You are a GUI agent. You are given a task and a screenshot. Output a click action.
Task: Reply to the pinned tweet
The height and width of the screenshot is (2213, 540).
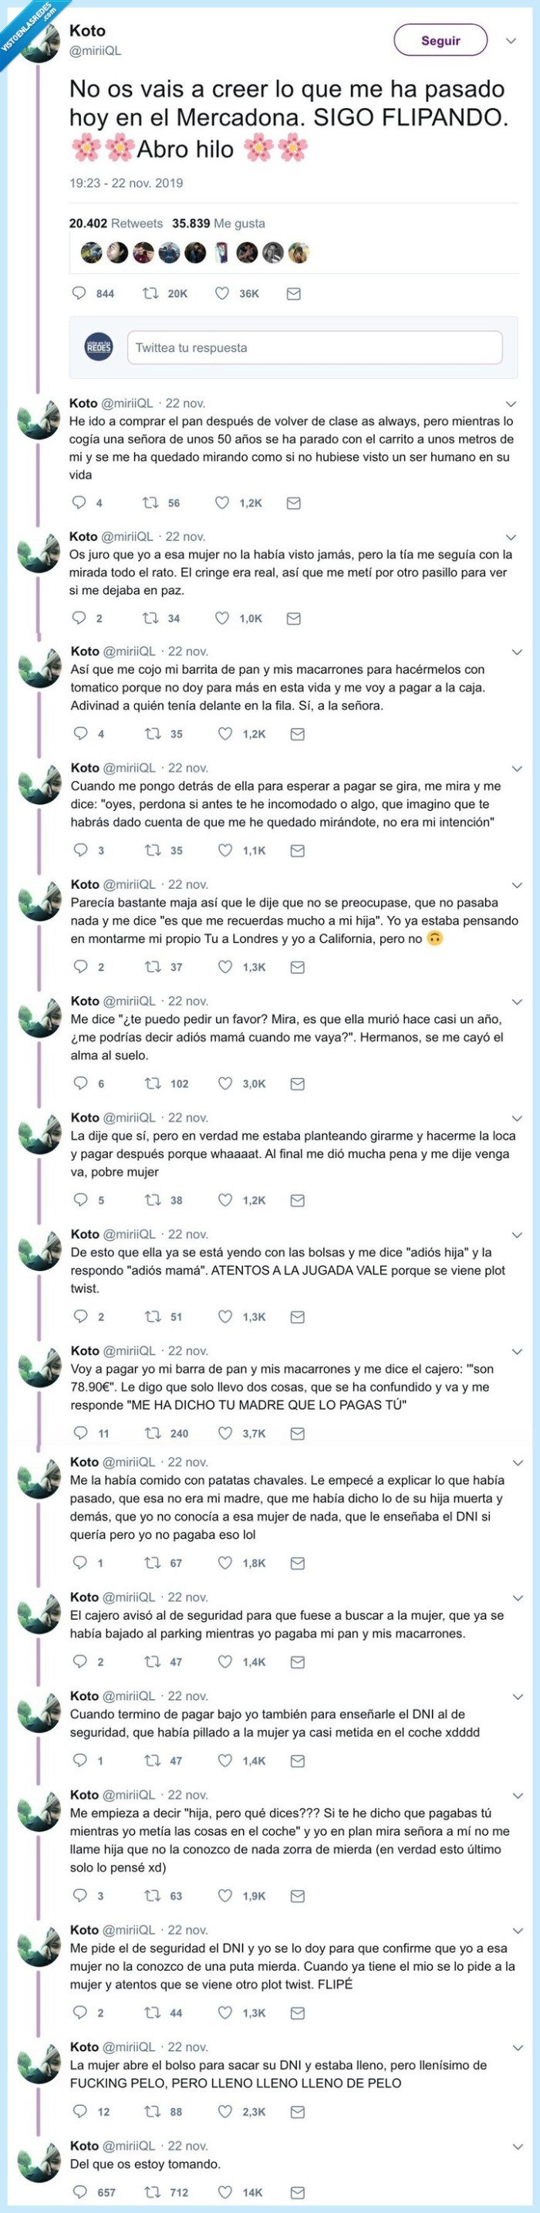coord(81,293)
